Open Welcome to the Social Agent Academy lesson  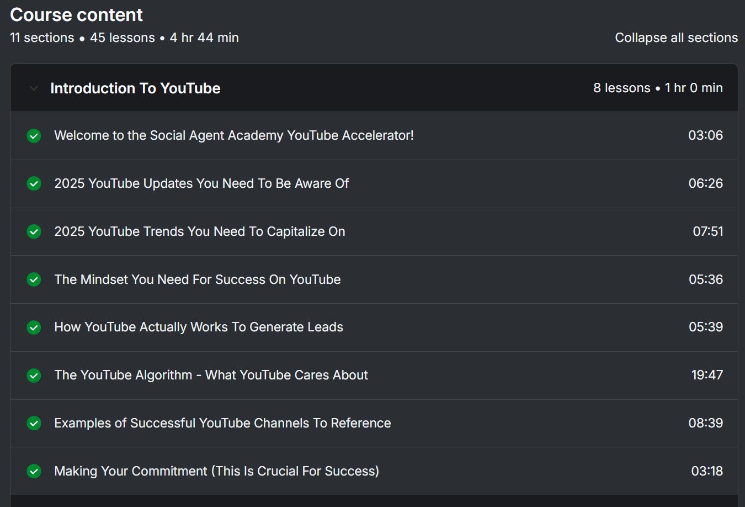(234, 135)
